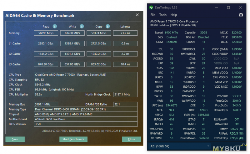Click the Memory Latency 73.7 ns result box
Image resolution: width=250 pixels, height=154 pixels.
(x=125, y=33)
